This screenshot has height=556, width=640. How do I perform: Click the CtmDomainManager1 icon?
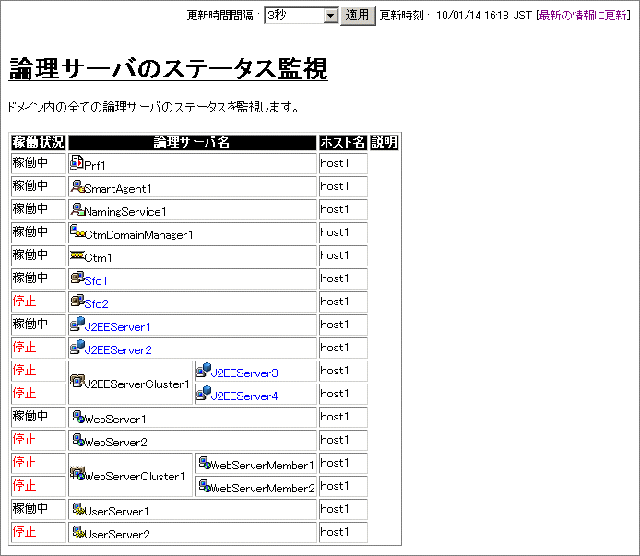coord(77,231)
